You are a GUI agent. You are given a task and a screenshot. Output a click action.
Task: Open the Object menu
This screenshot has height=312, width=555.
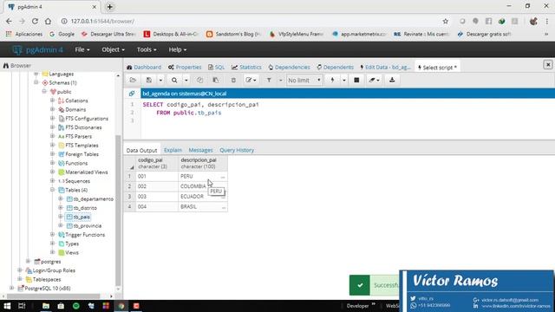113,50
